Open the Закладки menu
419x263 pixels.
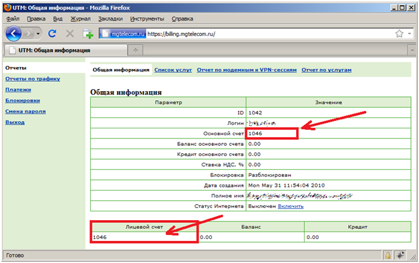[x=110, y=19]
